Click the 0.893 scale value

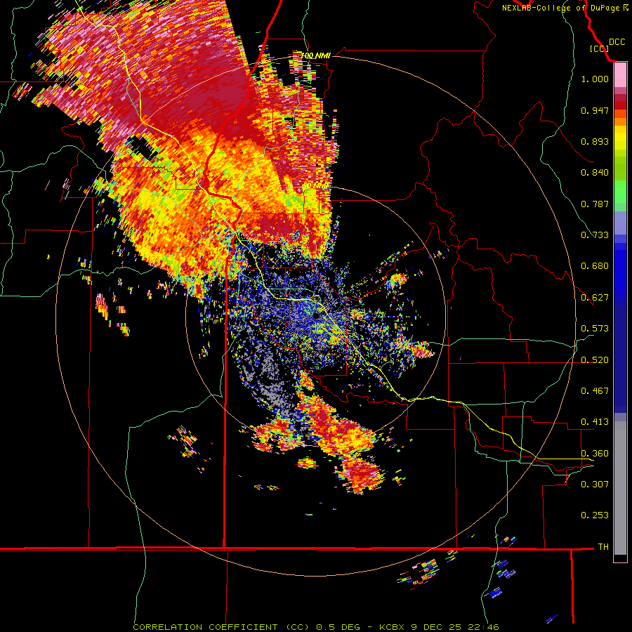(x=595, y=141)
